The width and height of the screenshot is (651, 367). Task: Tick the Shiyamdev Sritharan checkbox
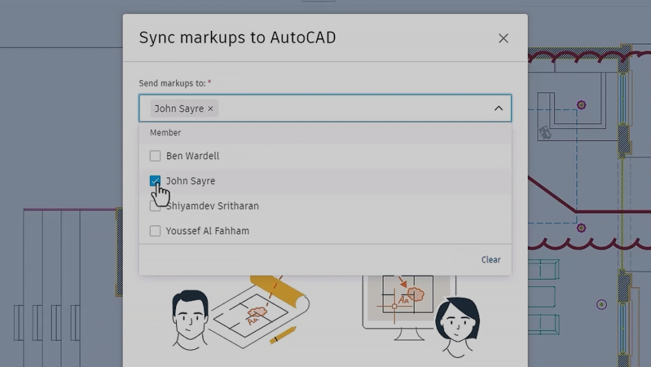tap(155, 205)
